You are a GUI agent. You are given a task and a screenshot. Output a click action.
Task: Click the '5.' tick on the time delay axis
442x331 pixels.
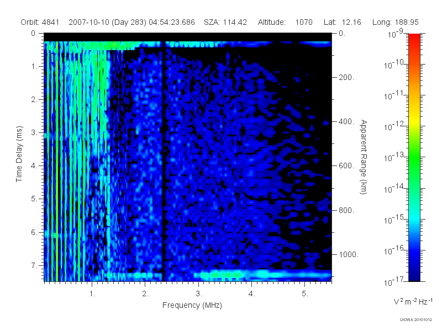click(x=34, y=199)
